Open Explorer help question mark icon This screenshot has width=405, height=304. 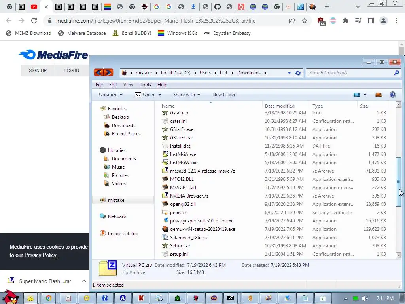[x=393, y=95]
